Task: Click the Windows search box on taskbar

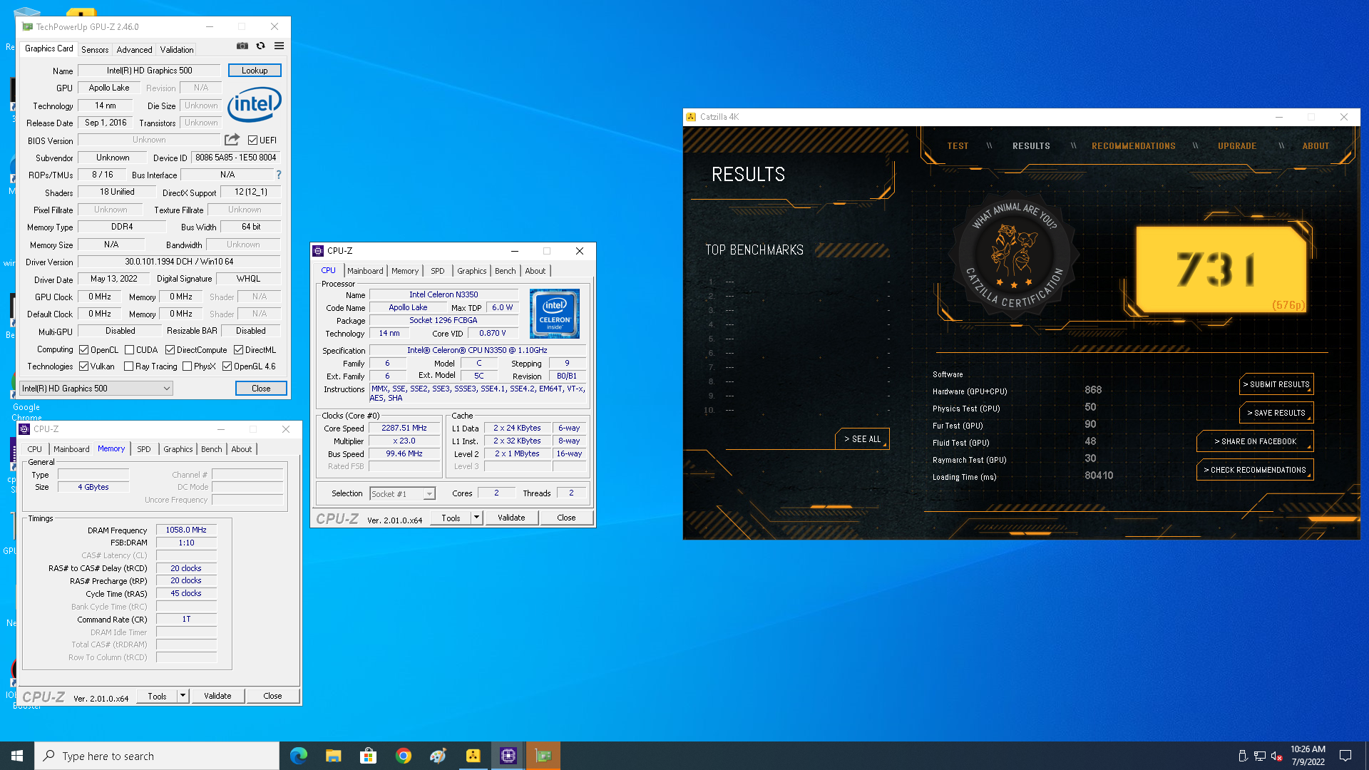Action: point(157,756)
